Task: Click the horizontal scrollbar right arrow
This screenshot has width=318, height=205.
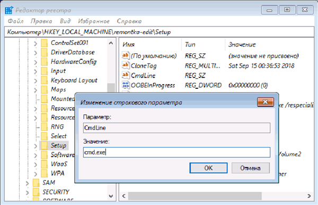Action: pos(309,196)
